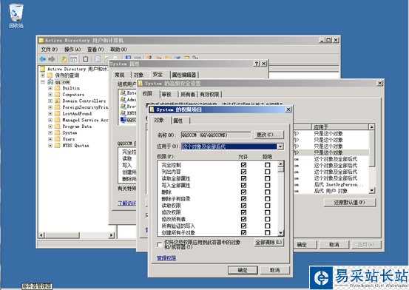Click the clipboard paste icon in AD toolbar
The image size is (409, 290).
pyautogui.click(x=85, y=59)
